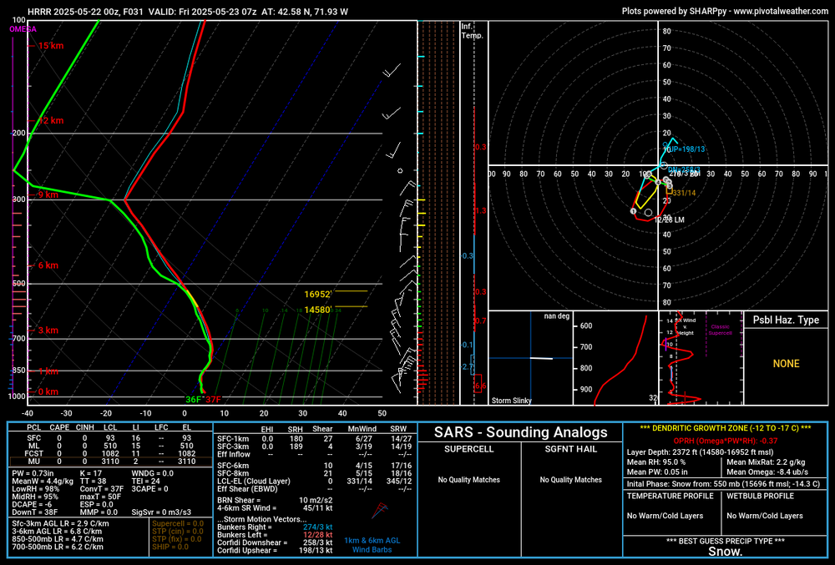Click the nan deg slinky value

(x=556, y=316)
